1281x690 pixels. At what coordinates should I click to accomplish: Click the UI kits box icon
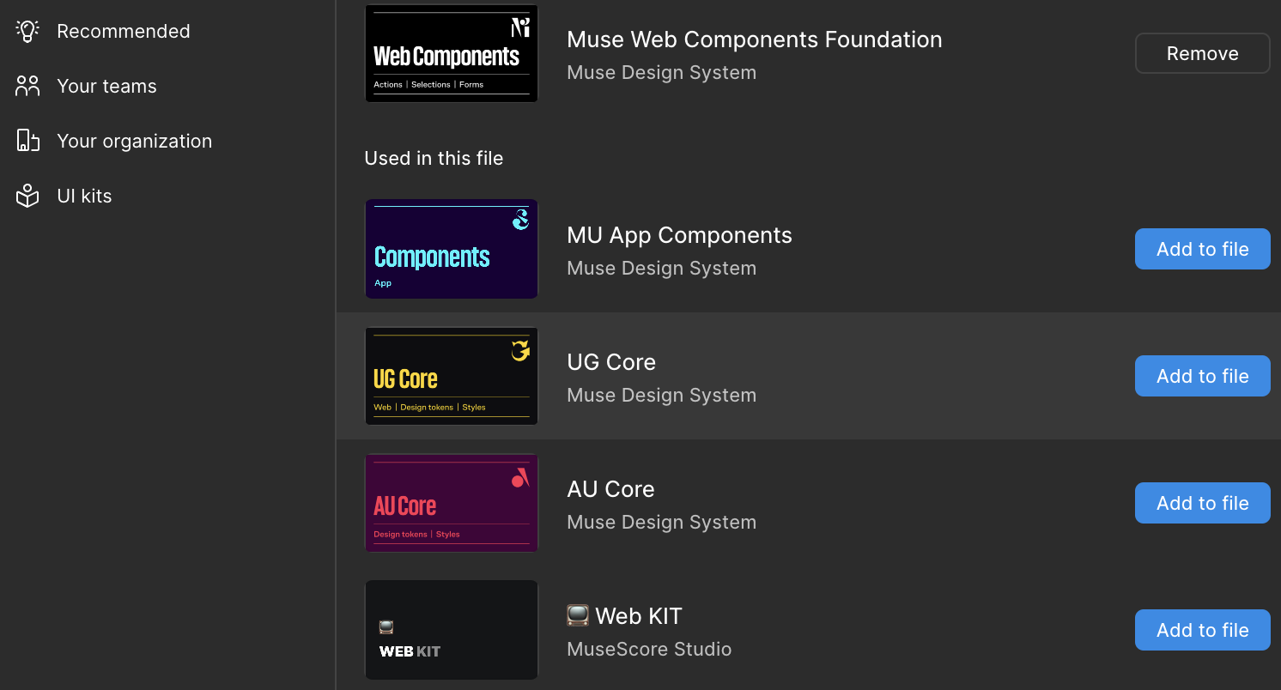(27, 197)
